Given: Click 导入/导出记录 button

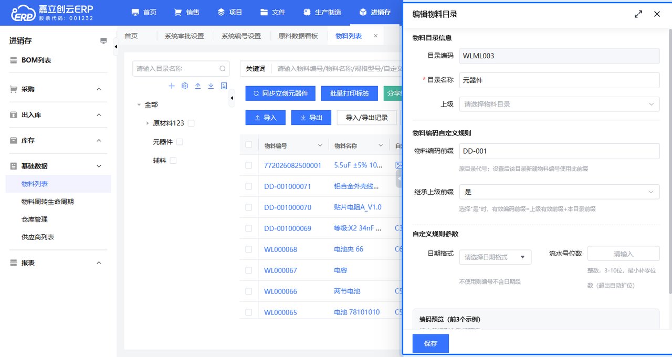Looking at the screenshot, I should tap(366, 118).
